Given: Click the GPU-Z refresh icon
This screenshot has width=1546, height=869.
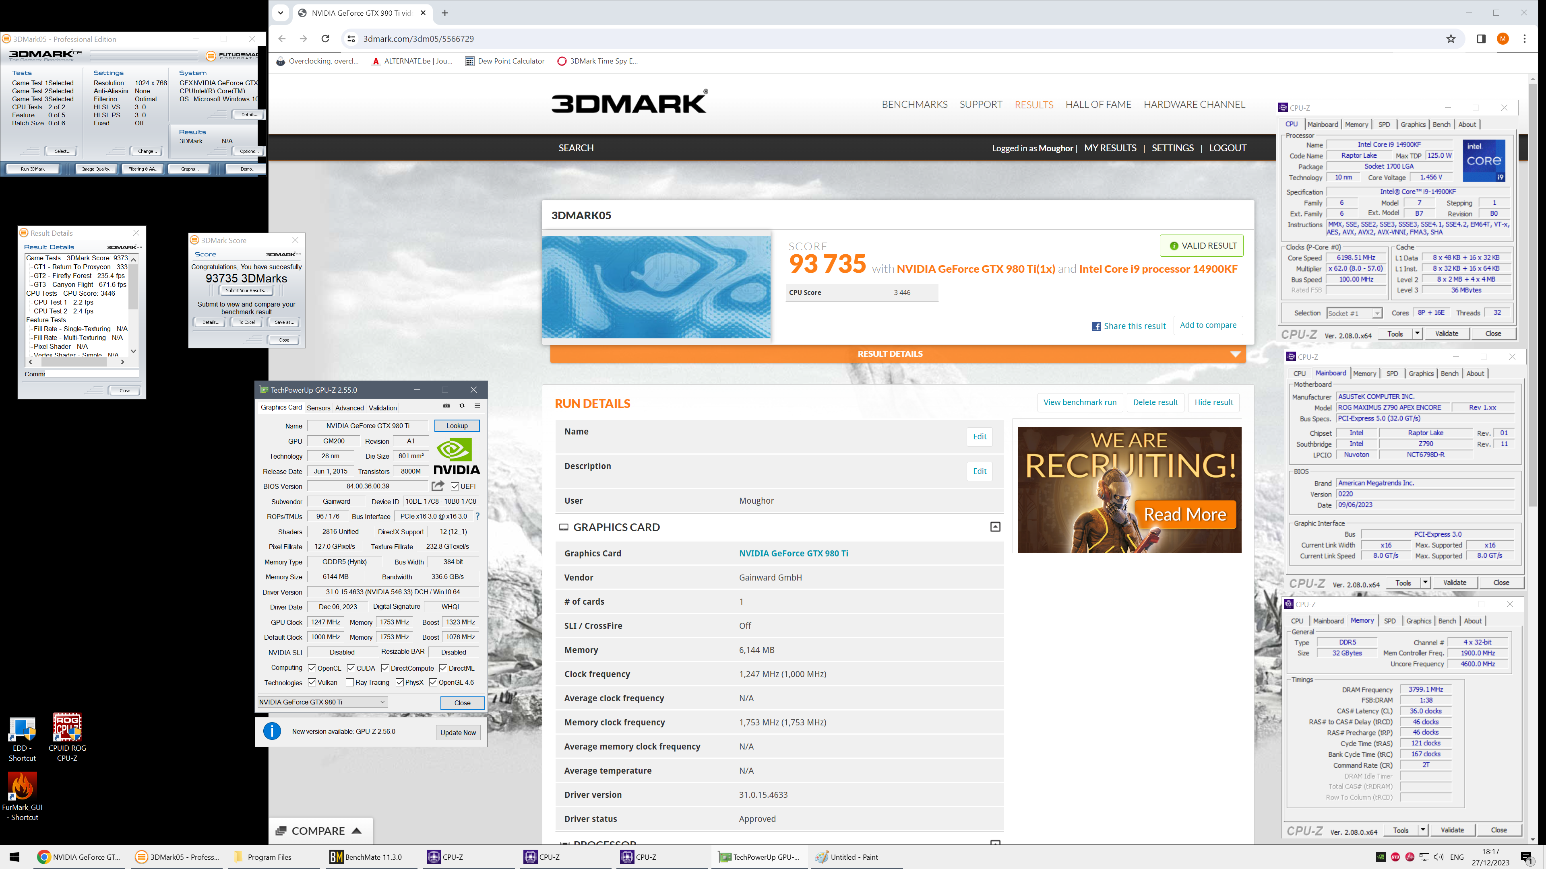Looking at the screenshot, I should tap(461, 406).
